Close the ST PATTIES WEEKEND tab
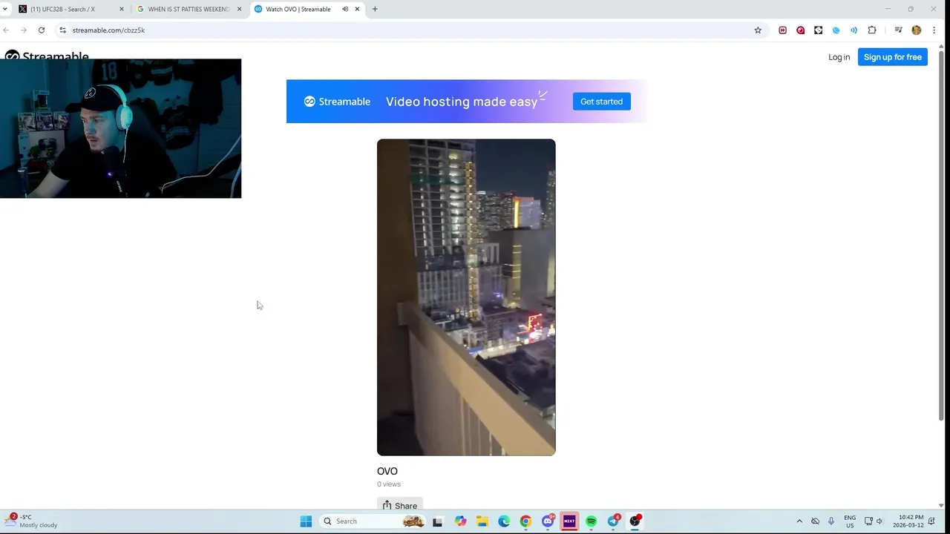This screenshot has width=950, height=534. [239, 9]
